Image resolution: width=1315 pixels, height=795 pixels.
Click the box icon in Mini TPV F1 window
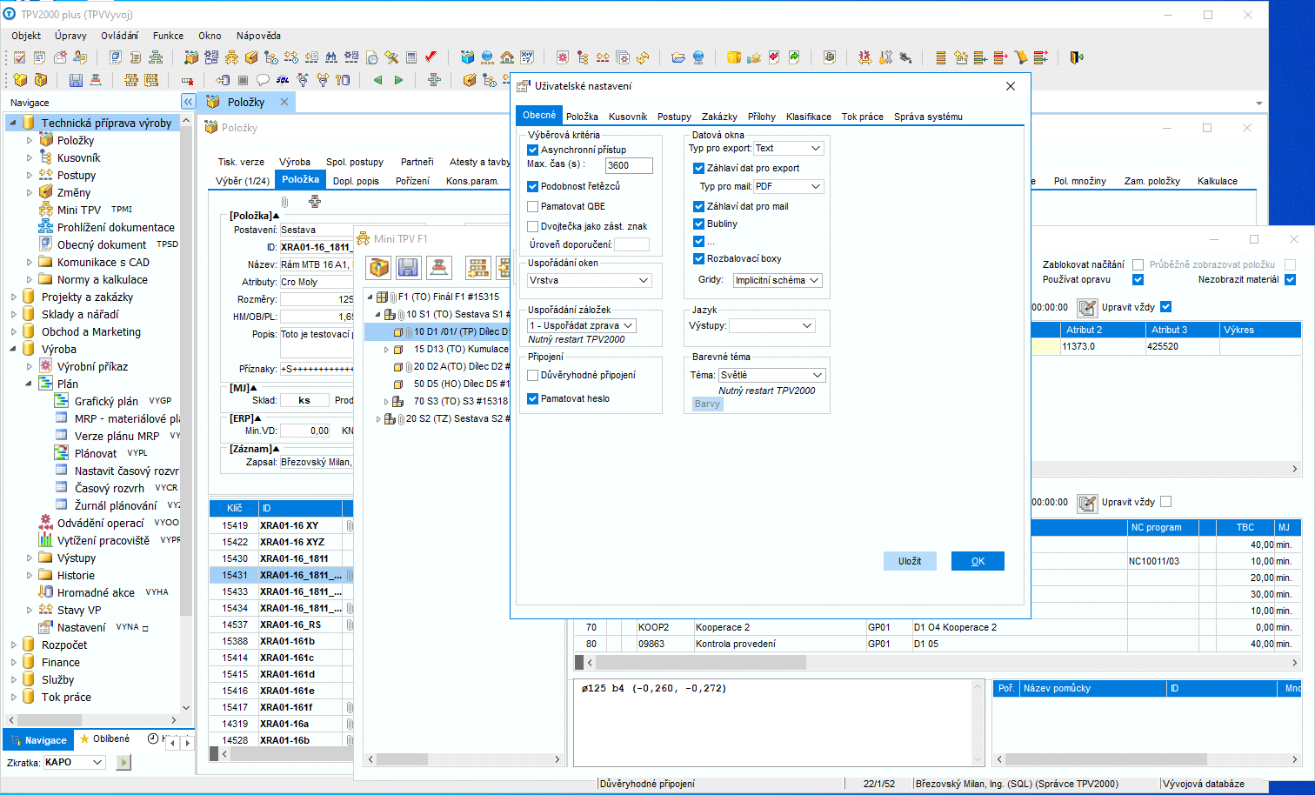pos(379,267)
